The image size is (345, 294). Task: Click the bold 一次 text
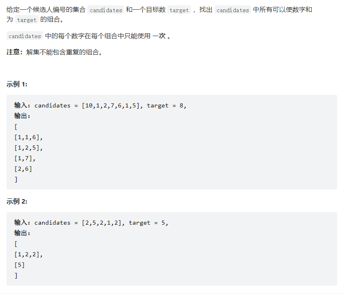[x=159, y=36]
